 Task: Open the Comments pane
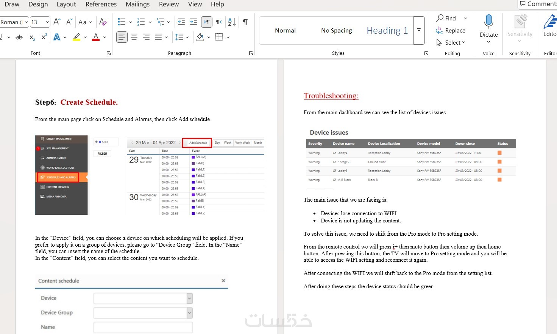coord(538,4)
